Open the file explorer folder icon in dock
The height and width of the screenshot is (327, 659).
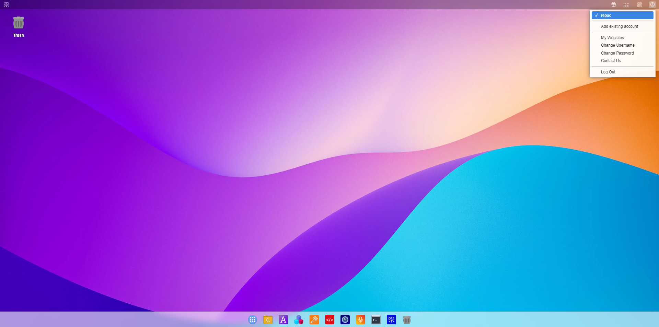pos(268,320)
